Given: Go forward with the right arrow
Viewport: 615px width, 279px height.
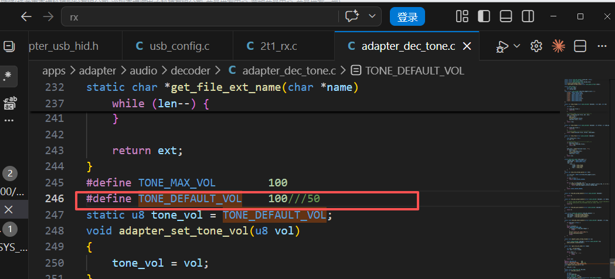Looking at the screenshot, I should [48, 17].
